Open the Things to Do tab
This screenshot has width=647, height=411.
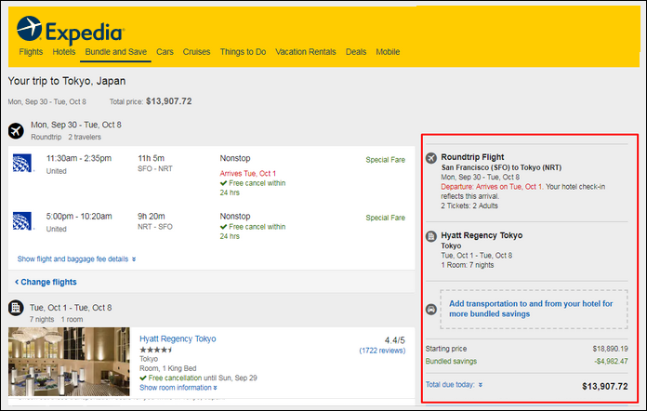click(243, 52)
